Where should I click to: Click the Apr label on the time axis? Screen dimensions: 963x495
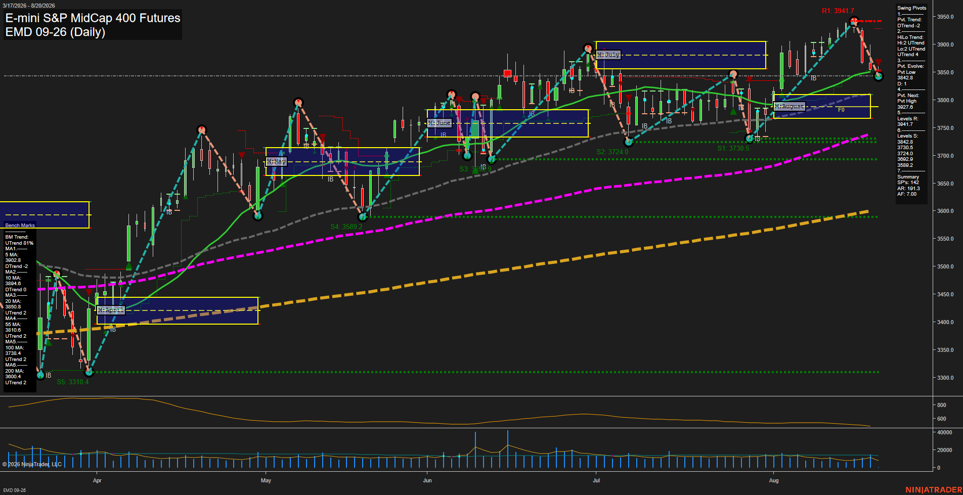pyautogui.click(x=97, y=480)
